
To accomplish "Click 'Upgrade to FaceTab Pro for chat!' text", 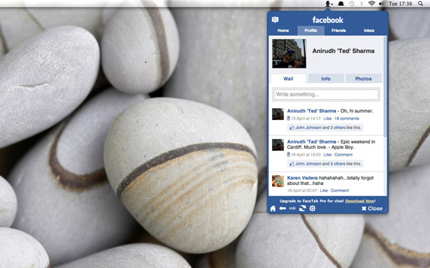I will [312, 201].
